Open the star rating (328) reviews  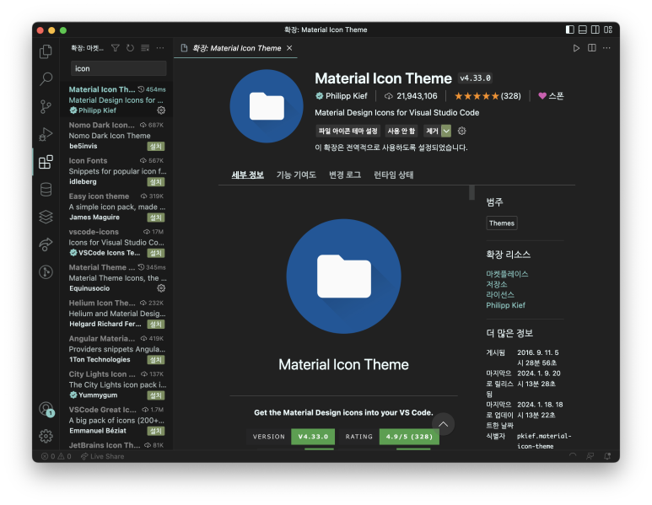[488, 96]
